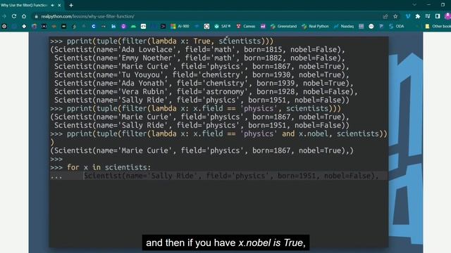Open the Real Python bookmark
The height and width of the screenshot is (253, 451).
pyautogui.click(x=315, y=26)
